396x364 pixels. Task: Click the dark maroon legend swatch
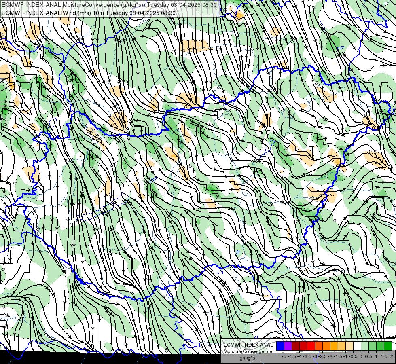tap(296, 346)
